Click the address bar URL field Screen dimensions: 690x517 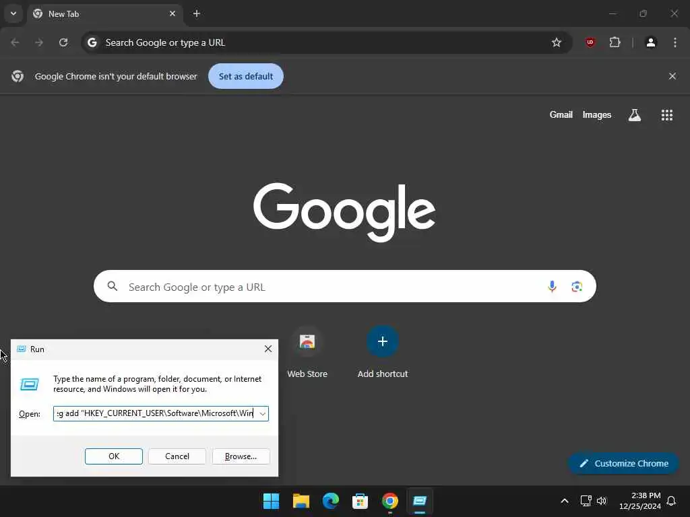point(325,42)
